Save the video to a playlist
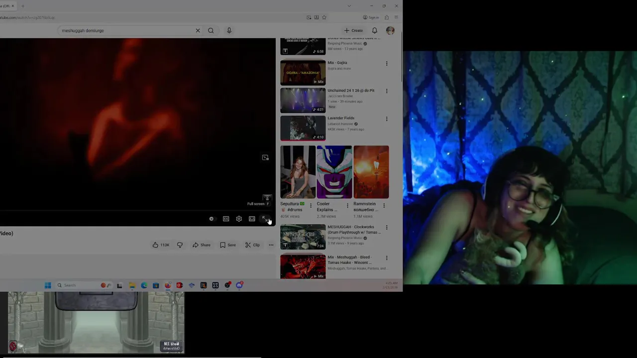The width and height of the screenshot is (637, 358). pos(228,245)
